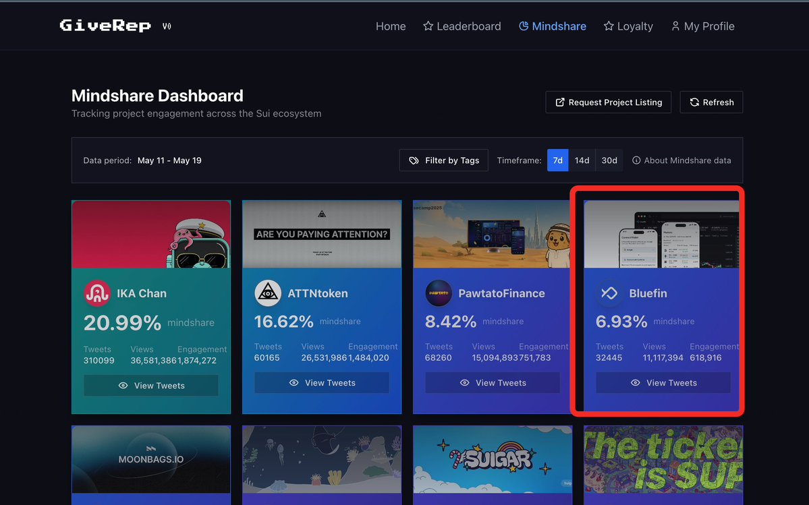This screenshot has height=505, width=809.
Task: Open the MOONBAGS.IO card banner
Action: coord(151,459)
